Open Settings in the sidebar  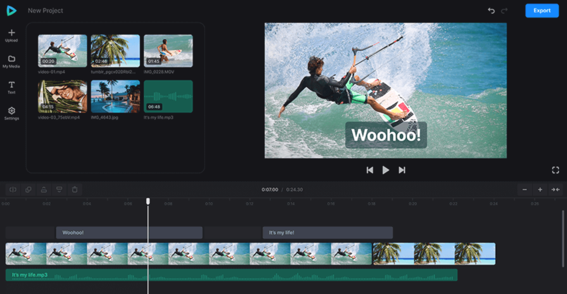tap(11, 113)
